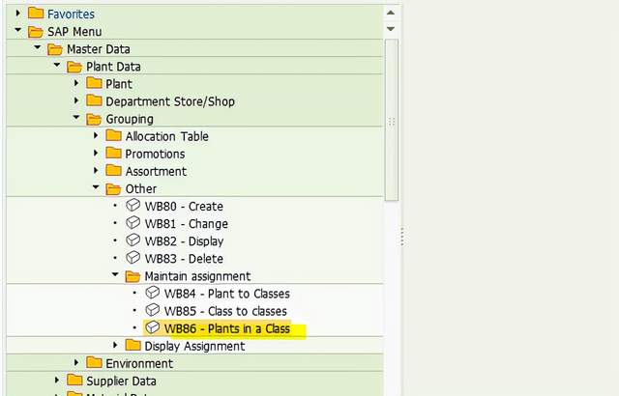Select the Department Store/Shop label
The width and height of the screenshot is (619, 396).
coord(170,101)
